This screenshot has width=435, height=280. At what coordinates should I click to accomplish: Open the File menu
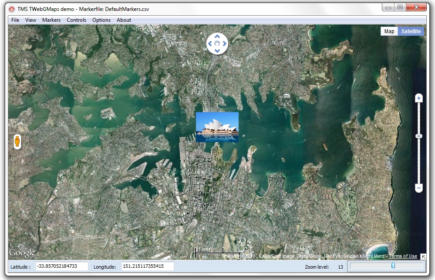coord(15,20)
